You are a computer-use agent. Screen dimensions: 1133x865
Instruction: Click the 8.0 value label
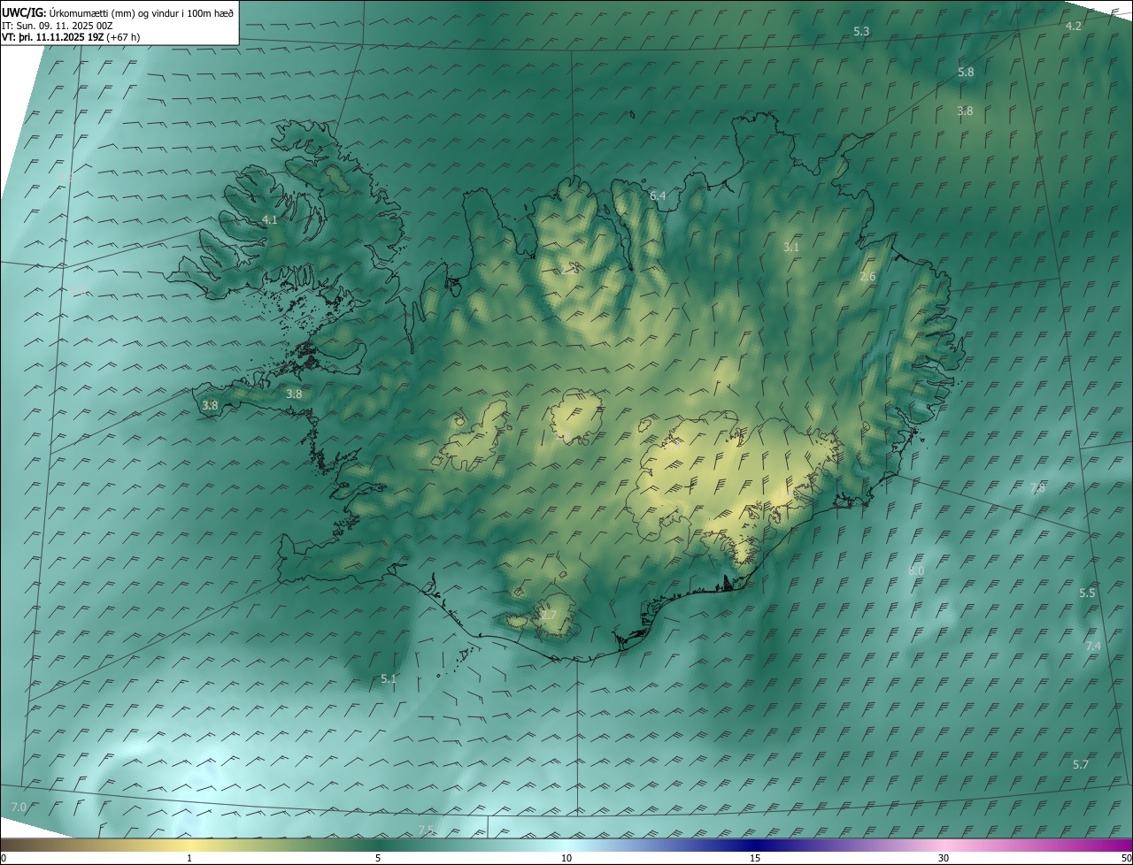[x=916, y=571]
